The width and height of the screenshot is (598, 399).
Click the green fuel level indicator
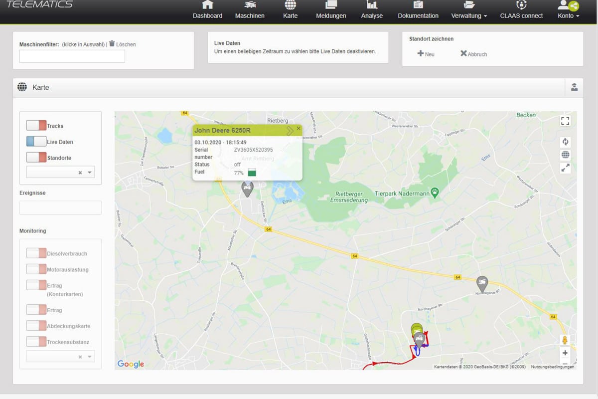(x=252, y=173)
